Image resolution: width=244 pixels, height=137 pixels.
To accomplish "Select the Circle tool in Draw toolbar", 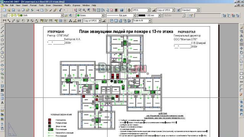I will 2,53.
